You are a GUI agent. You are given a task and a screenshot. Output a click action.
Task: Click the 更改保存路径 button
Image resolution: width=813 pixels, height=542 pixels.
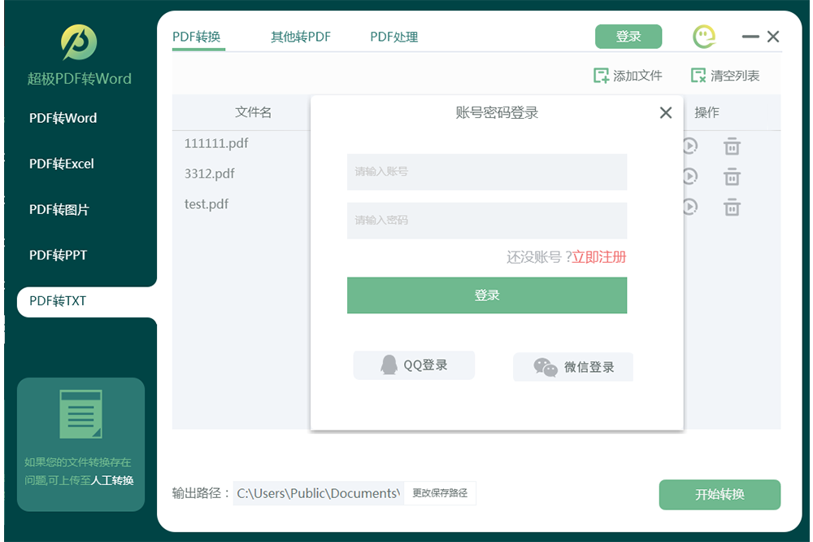click(440, 493)
